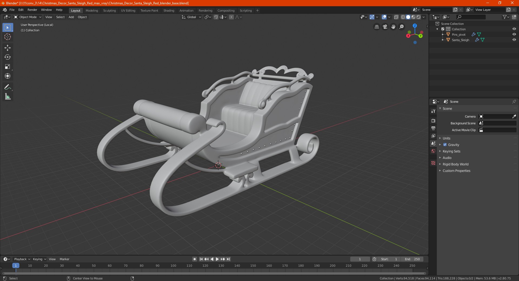This screenshot has height=281, width=519.
Task: Toggle auto keying record button
Action: (194, 259)
